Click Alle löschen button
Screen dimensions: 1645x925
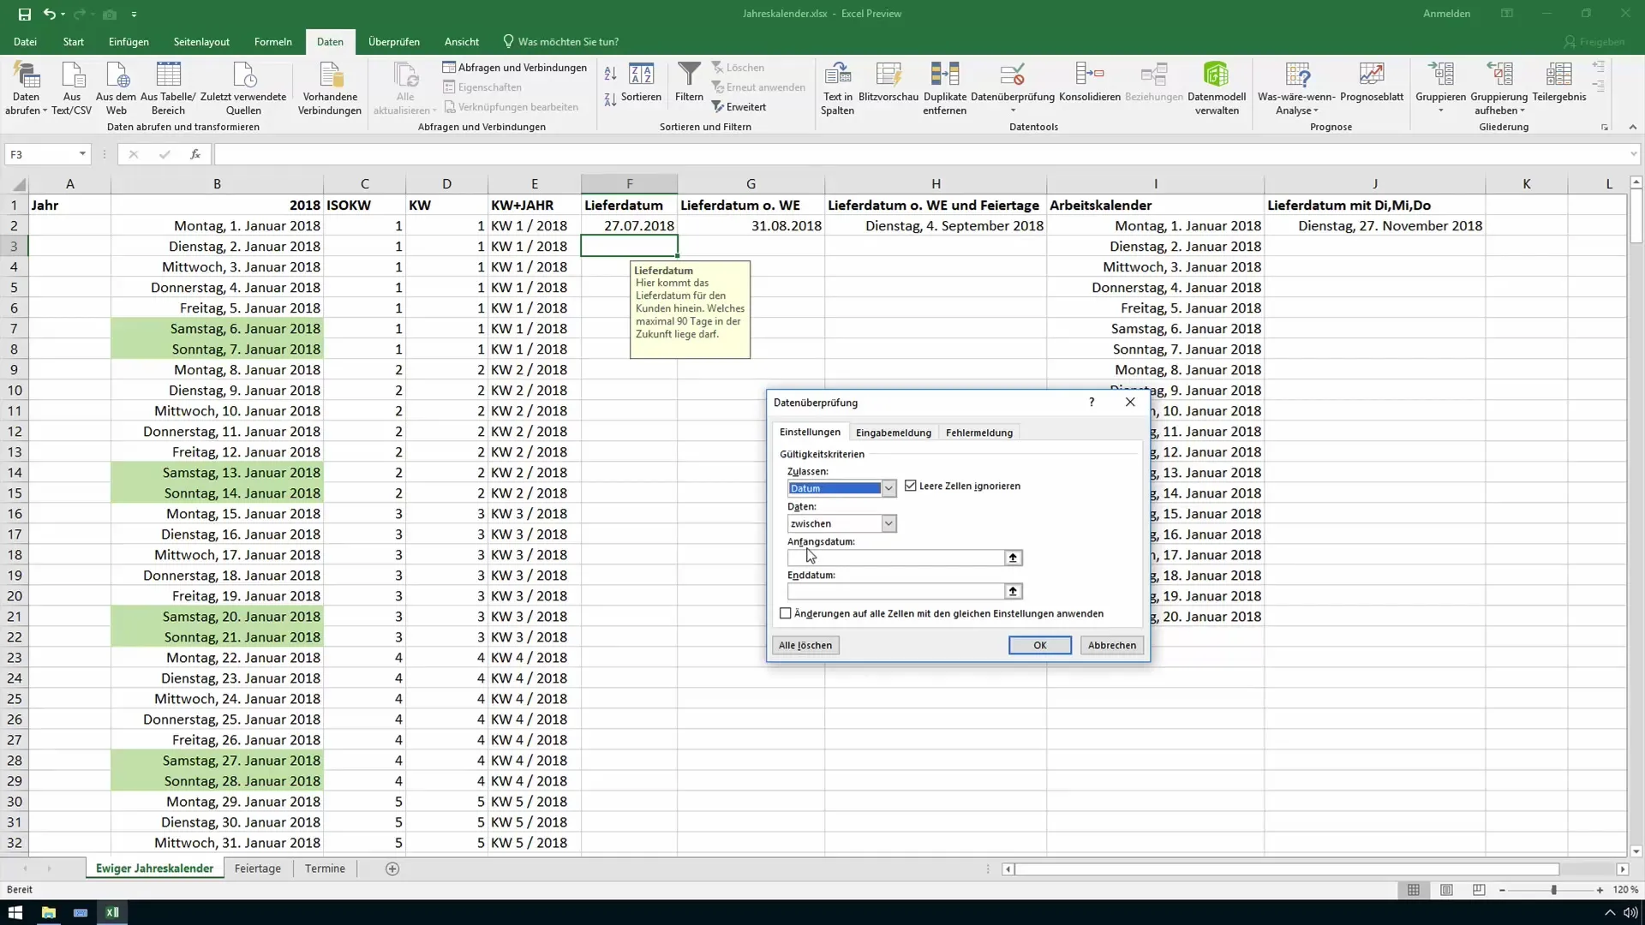[805, 645]
